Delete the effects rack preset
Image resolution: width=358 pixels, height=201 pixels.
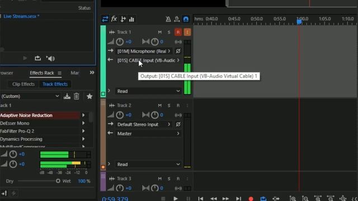[x=77, y=97]
